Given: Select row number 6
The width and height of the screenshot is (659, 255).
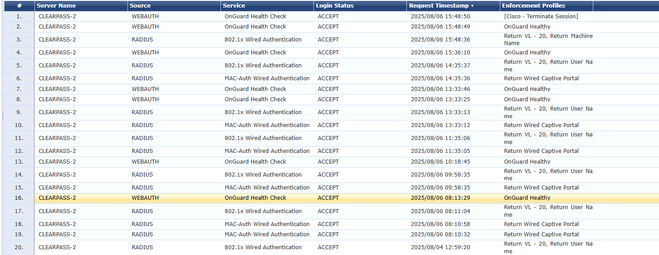Looking at the screenshot, I should pos(19,78).
